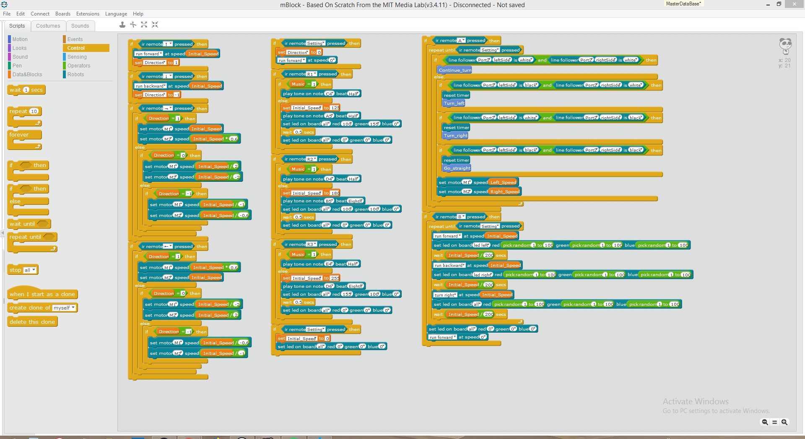The width and height of the screenshot is (805, 439).
Task: Open the Language menu
Action: (116, 14)
